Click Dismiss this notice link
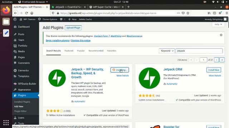229x128 pixels. coord(81,41)
